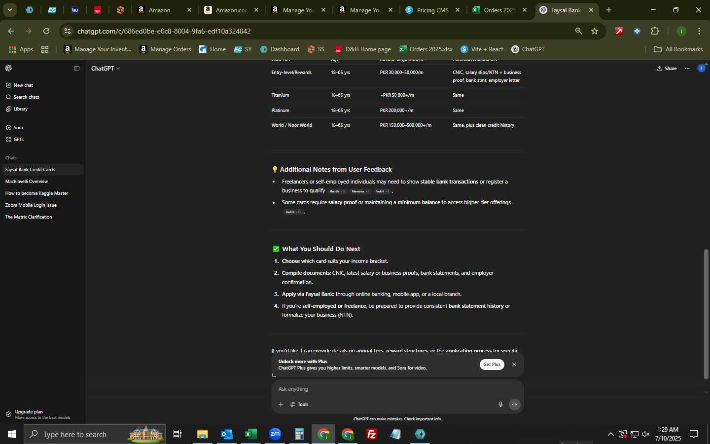Reload the page
The width and height of the screenshot is (710, 444).
point(46,31)
